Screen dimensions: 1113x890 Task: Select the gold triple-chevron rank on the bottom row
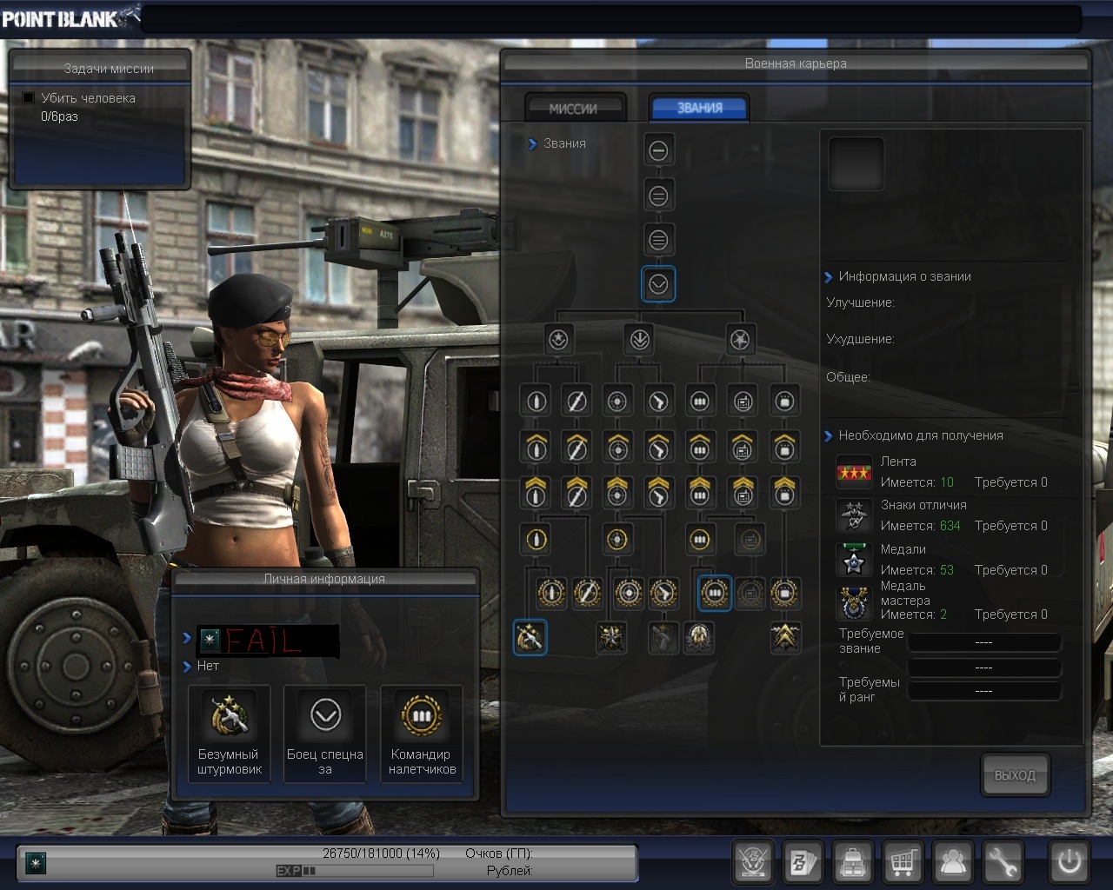785,638
